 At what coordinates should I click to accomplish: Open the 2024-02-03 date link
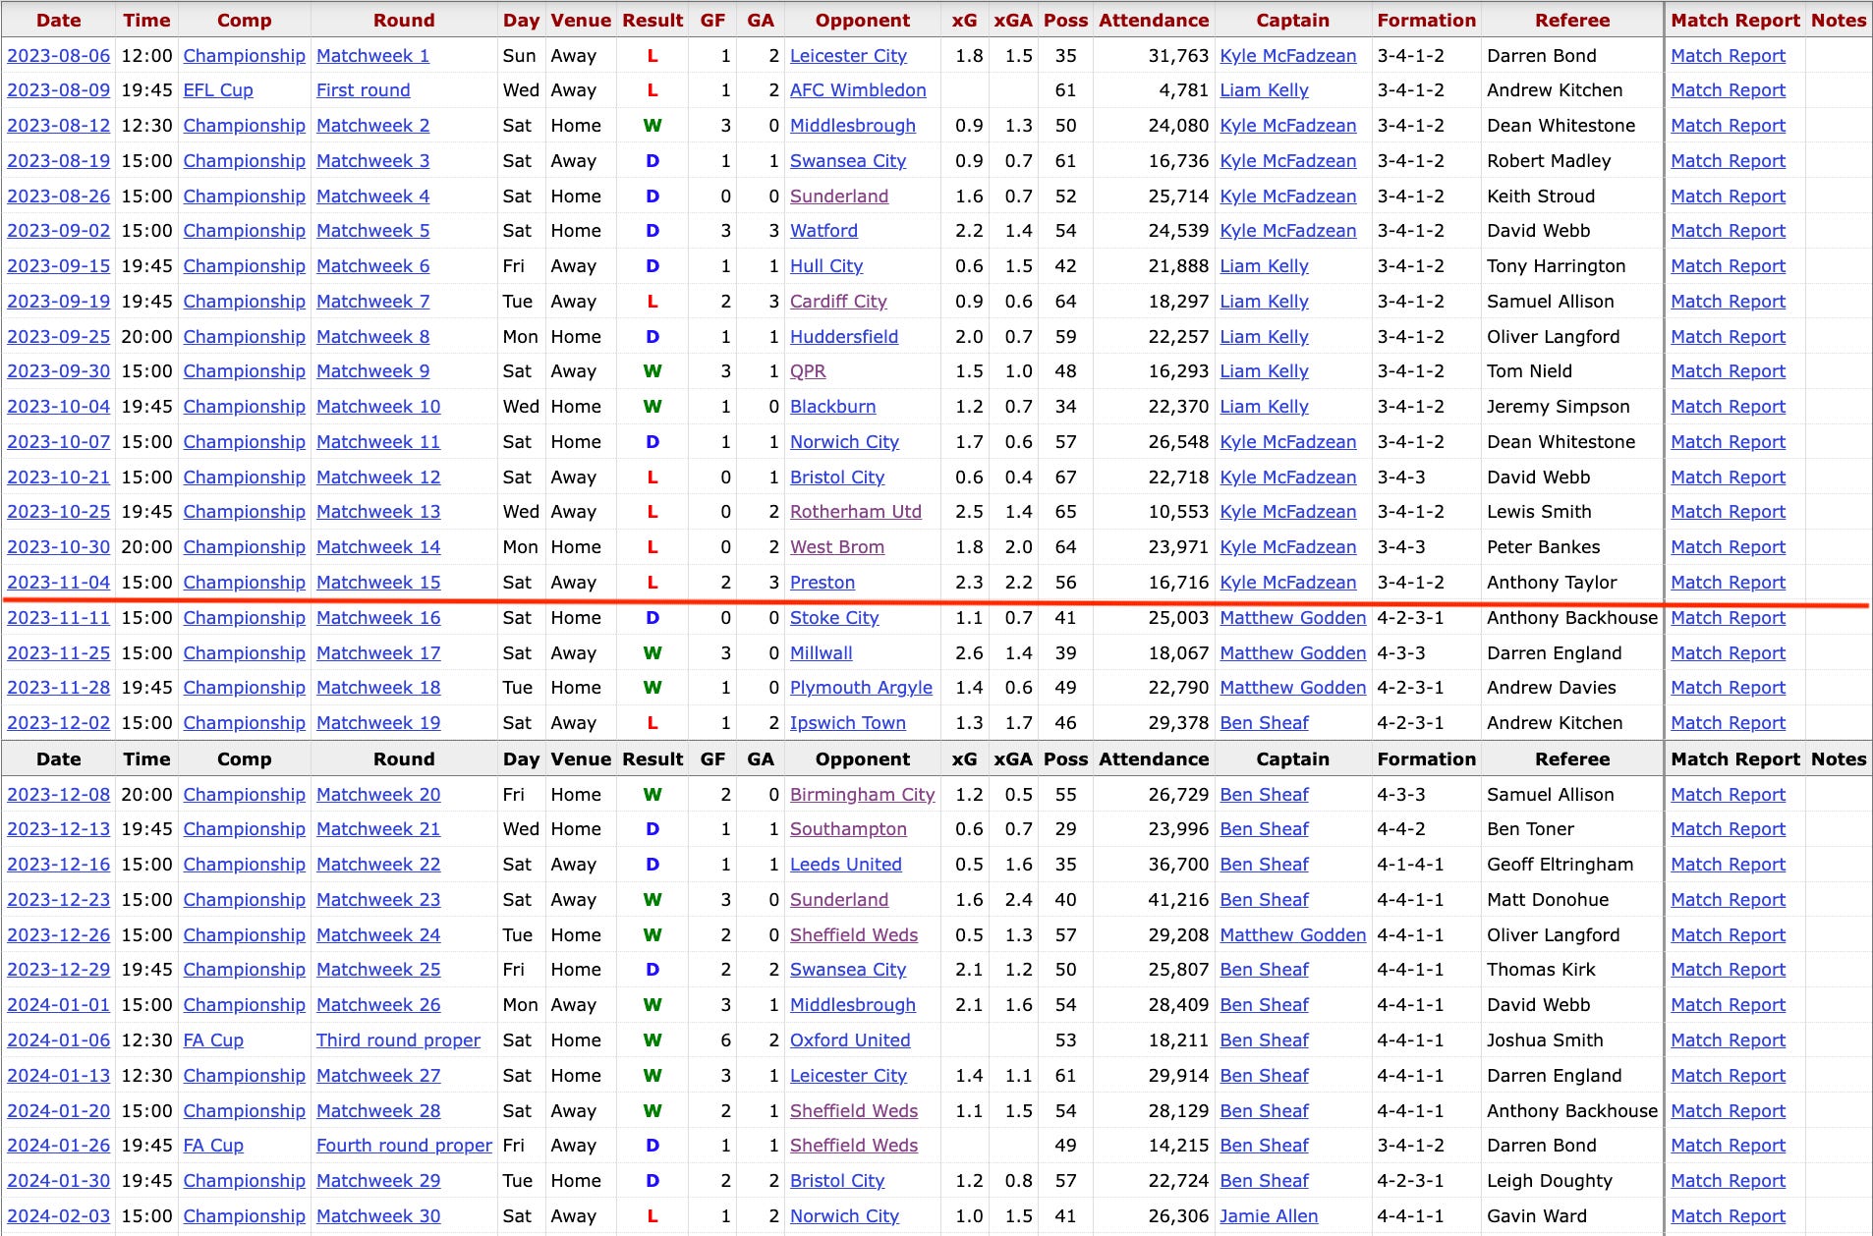click(x=59, y=1216)
